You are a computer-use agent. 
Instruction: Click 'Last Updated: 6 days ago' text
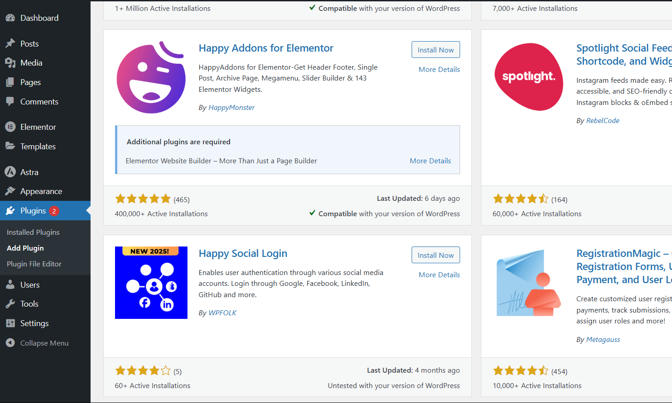[418, 198]
